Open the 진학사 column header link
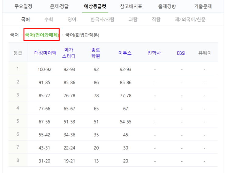The width and height of the screenshot is (226, 173). 154,53
